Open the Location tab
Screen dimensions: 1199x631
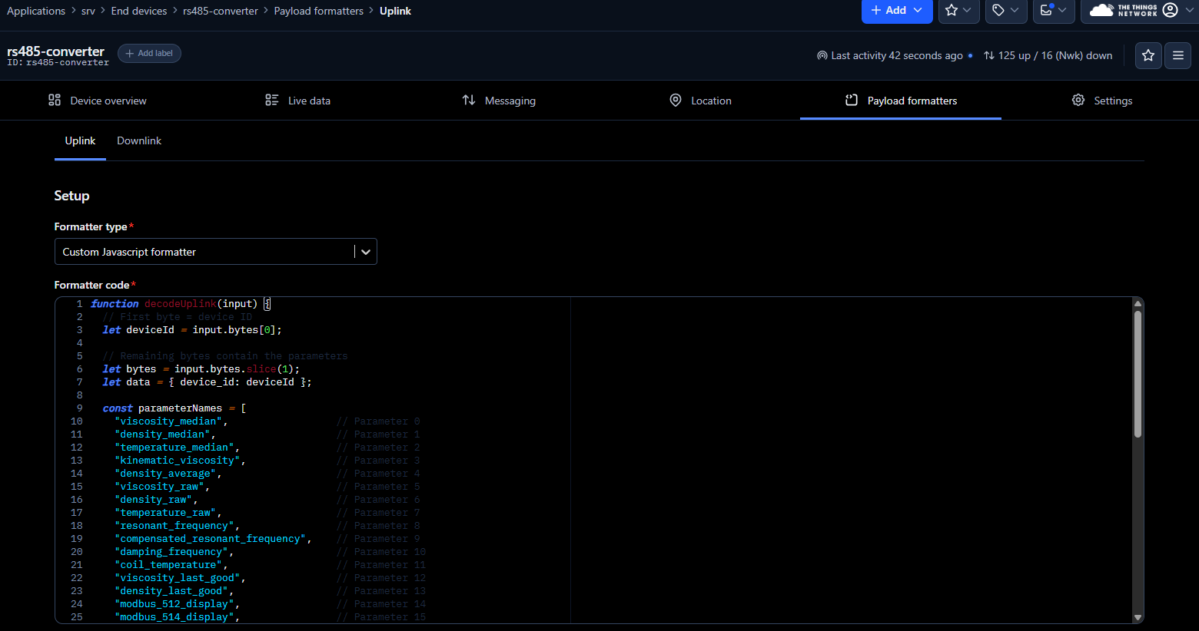click(x=700, y=101)
